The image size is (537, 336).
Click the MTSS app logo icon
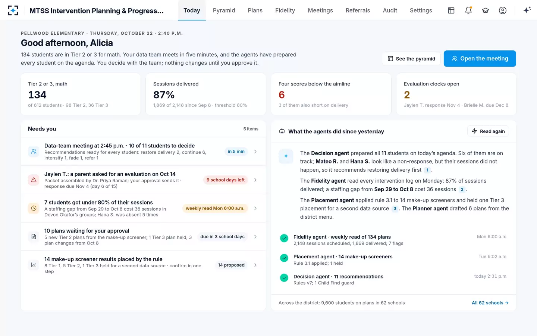coord(13,10)
